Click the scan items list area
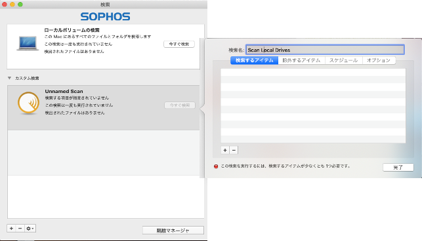The width and height of the screenshot is (422, 241). pos(313,105)
